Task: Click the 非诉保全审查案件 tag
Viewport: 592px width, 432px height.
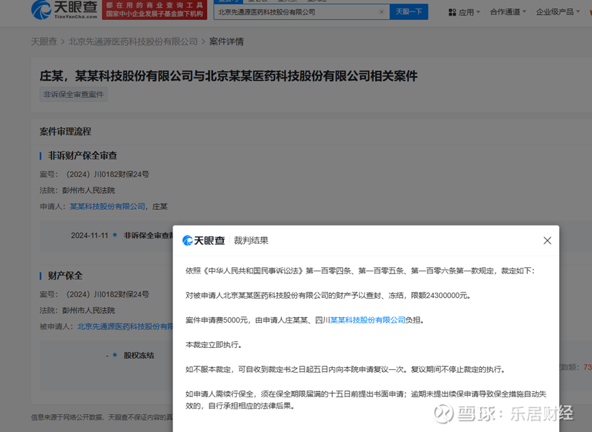Action: (73, 94)
